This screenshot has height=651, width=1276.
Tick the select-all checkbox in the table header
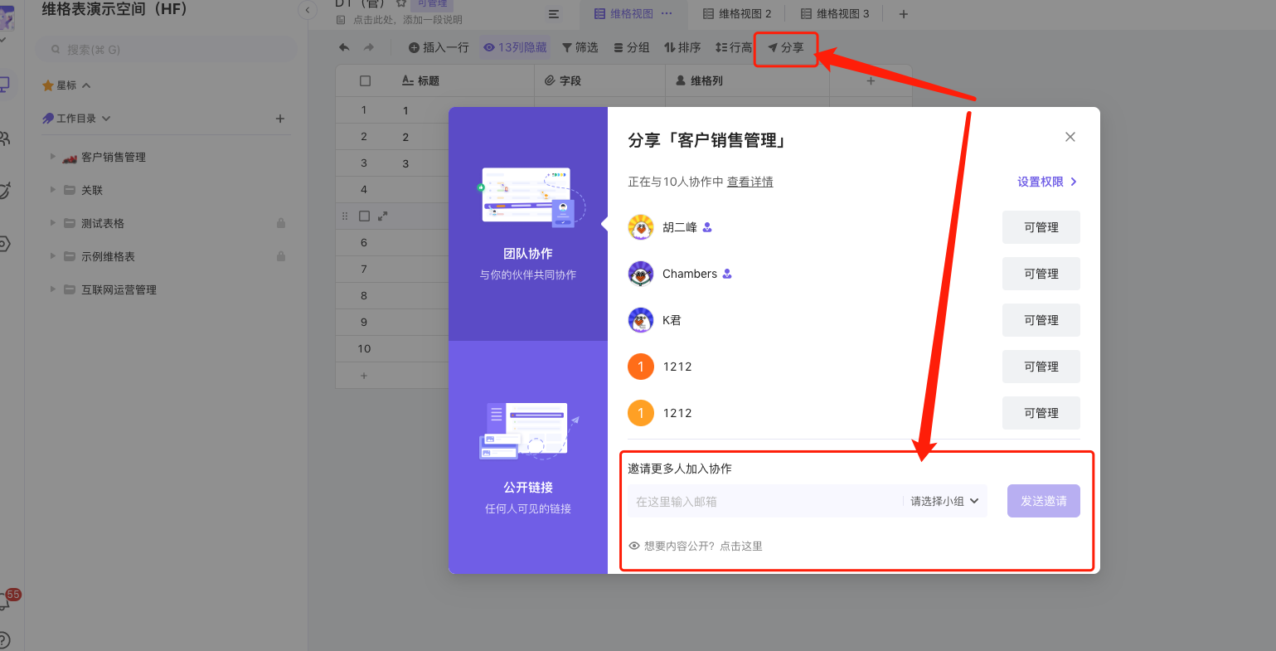pyautogui.click(x=365, y=80)
